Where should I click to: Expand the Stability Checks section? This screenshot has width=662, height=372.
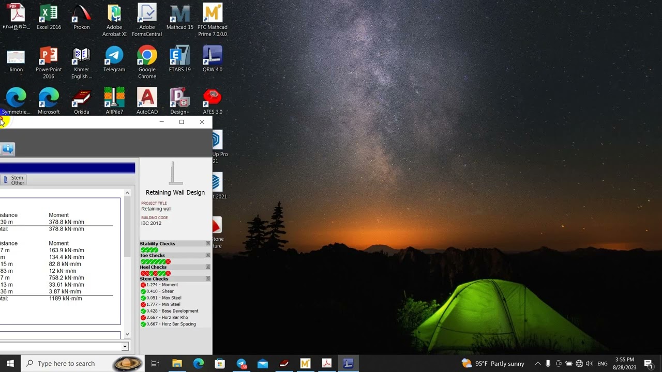[x=208, y=243]
